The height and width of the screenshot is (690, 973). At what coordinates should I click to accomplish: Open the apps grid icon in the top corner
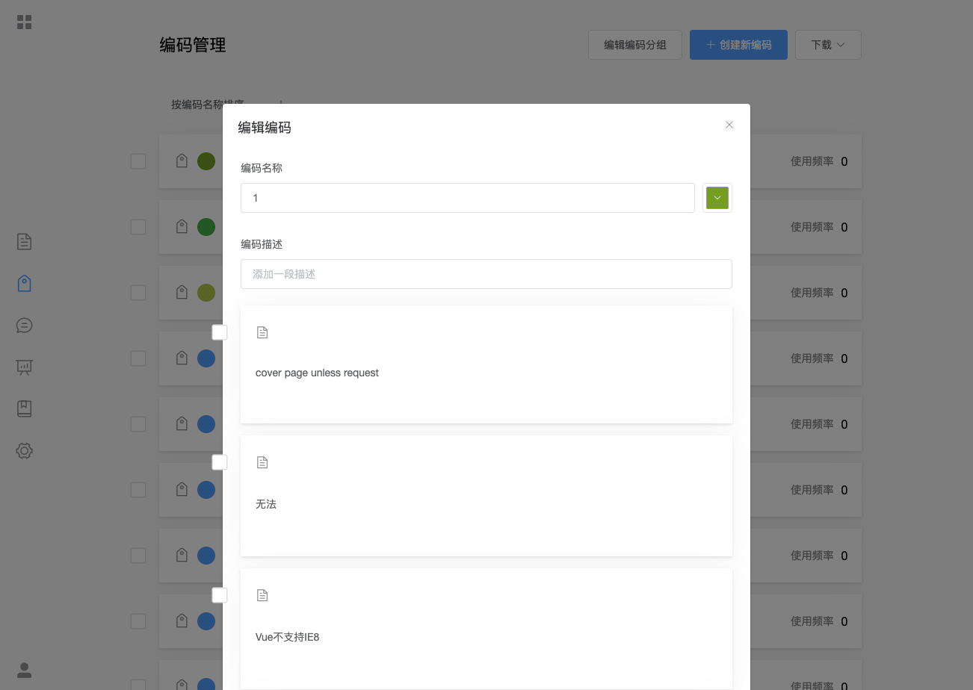(x=24, y=22)
